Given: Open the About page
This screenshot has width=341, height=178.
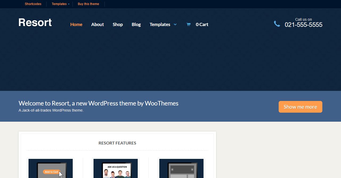Looking at the screenshot, I should point(98,24).
